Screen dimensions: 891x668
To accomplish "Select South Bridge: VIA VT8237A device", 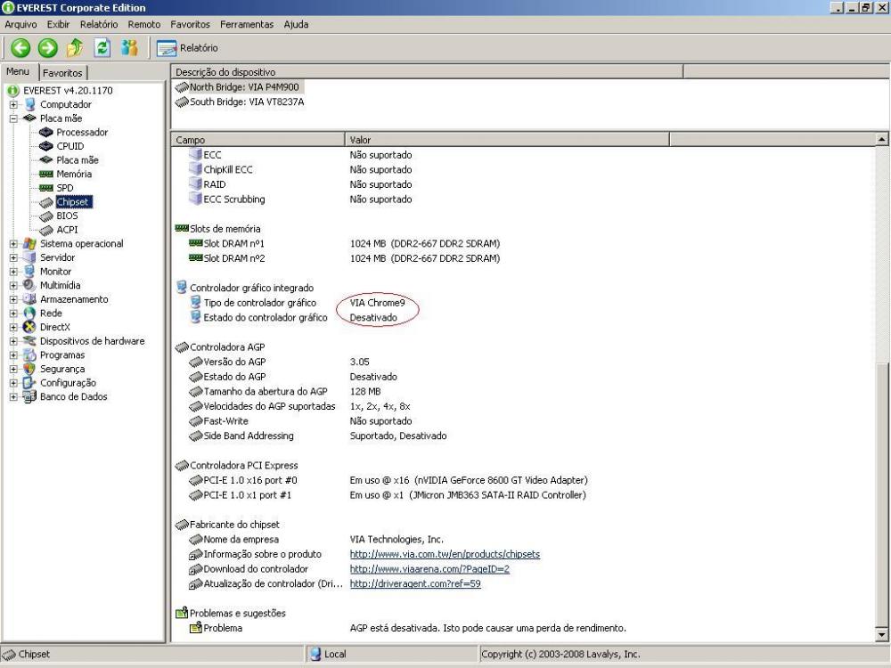I will coord(246,102).
